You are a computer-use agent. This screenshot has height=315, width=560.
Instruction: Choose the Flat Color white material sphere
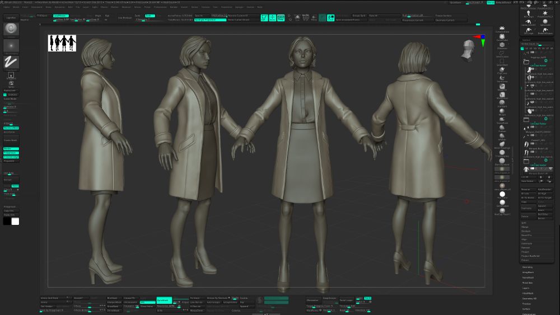pyautogui.click(x=502, y=195)
